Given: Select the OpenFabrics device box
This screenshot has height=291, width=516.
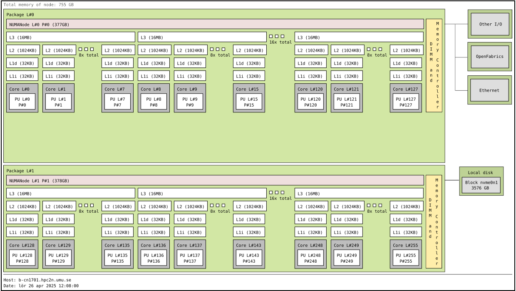Looking at the screenshot, I should tap(490, 57).
